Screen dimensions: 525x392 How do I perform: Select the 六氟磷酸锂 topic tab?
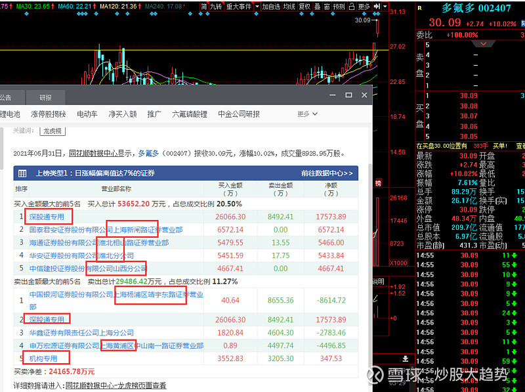190,114
